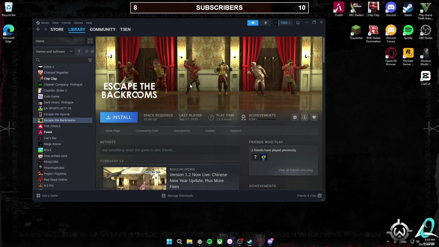439x247 pixels.
Task: Open the Steam notifications bell
Action: [265, 23]
